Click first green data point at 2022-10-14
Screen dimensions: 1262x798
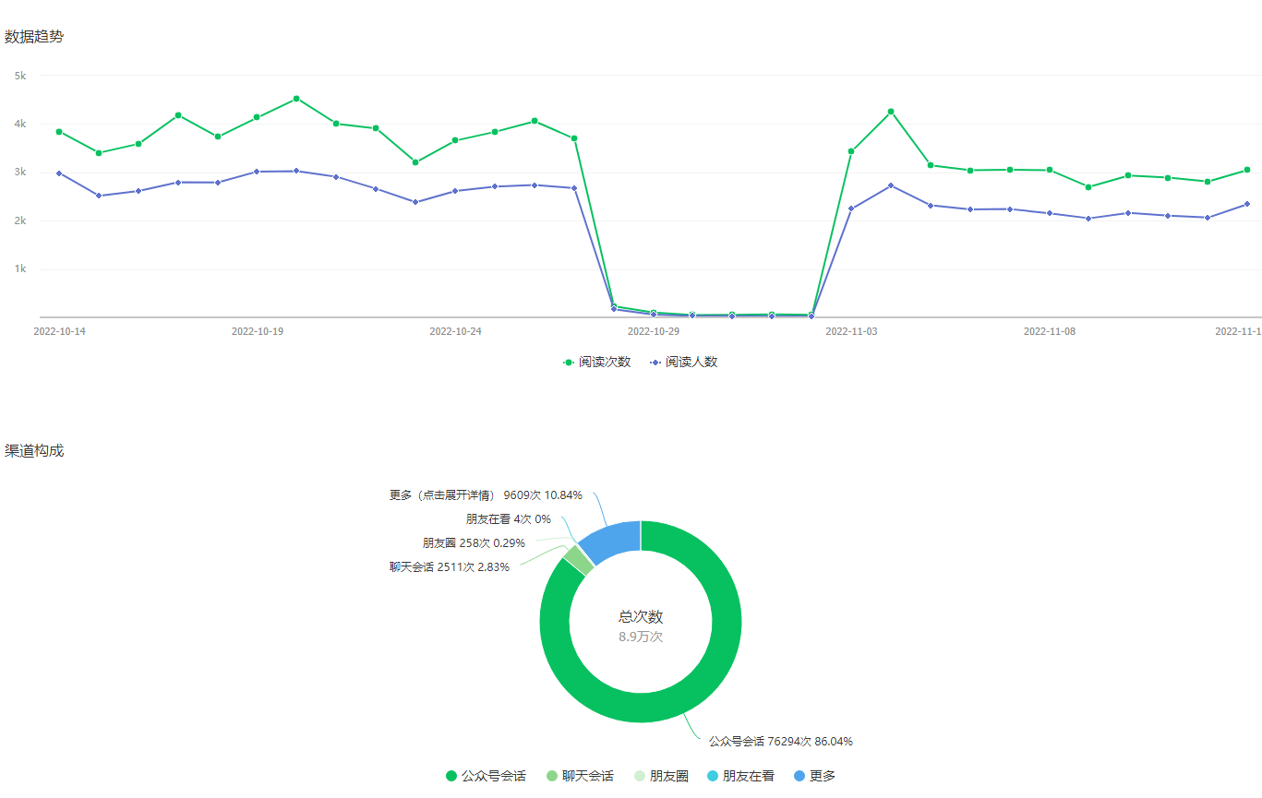[x=59, y=132]
